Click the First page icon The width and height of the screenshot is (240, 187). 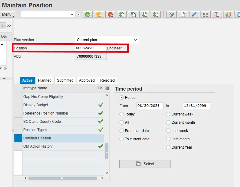coord(122,15)
